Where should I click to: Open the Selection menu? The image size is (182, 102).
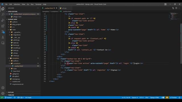(x=17, y=4)
